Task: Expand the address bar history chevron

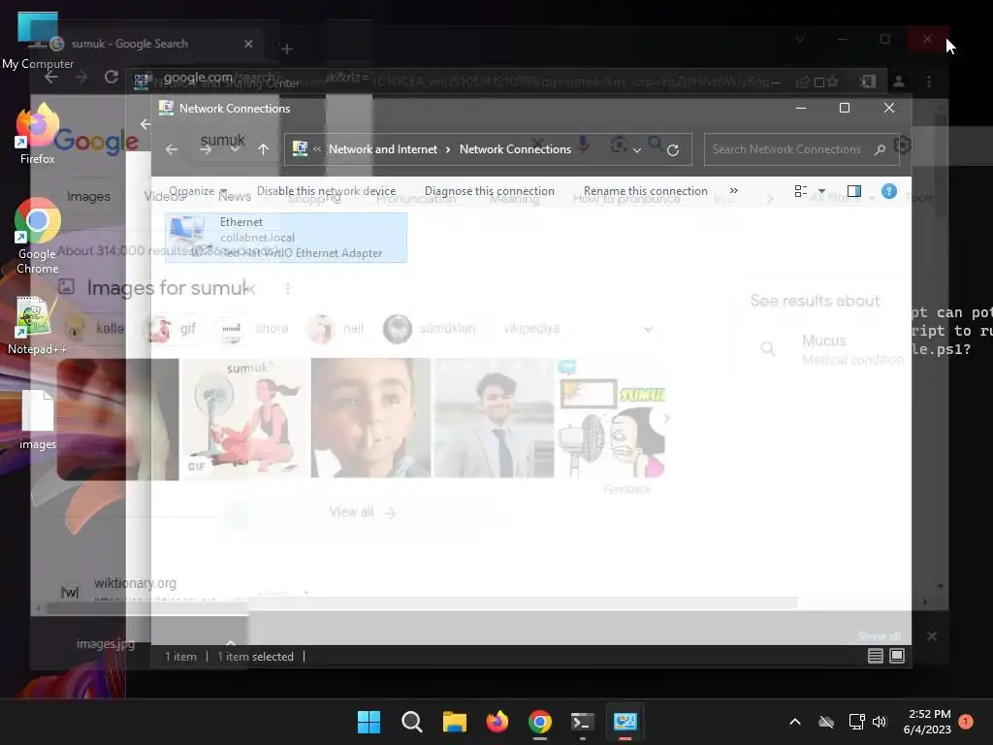Action: (x=637, y=150)
